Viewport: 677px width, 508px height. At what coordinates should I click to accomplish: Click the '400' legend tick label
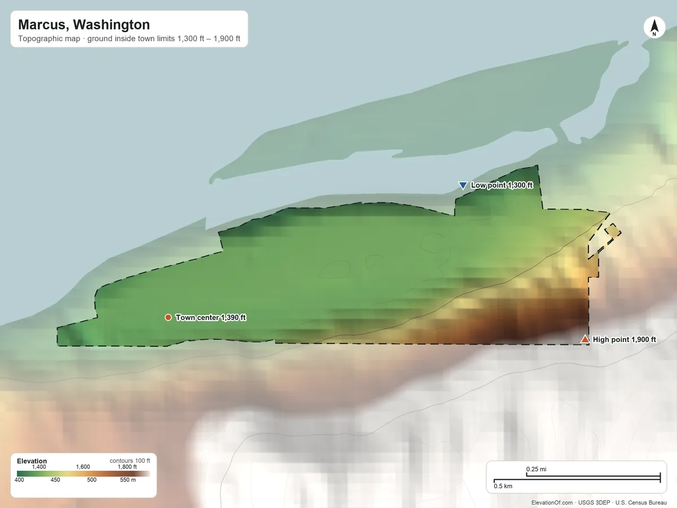coord(19,480)
